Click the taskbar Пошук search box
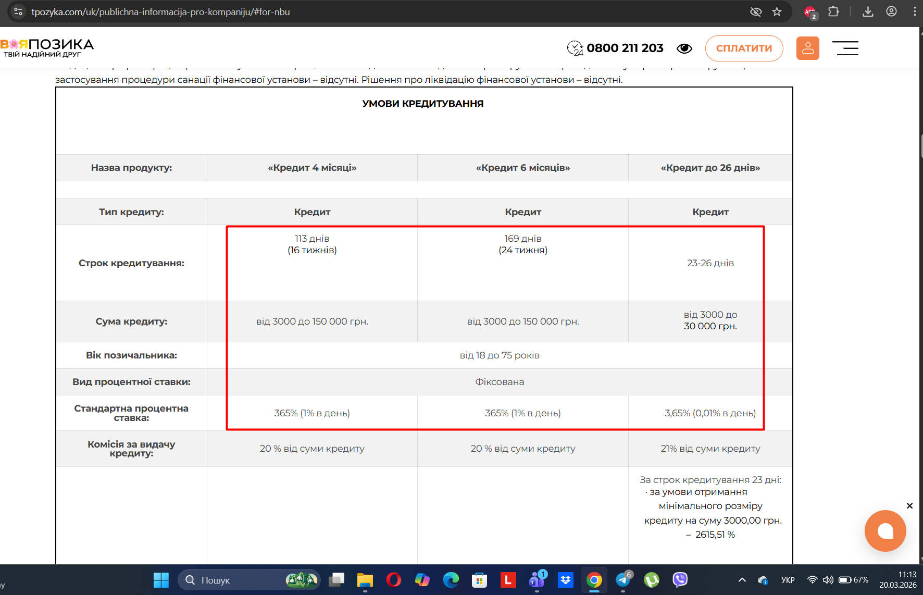923x595 pixels. pyautogui.click(x=249, y=580)
